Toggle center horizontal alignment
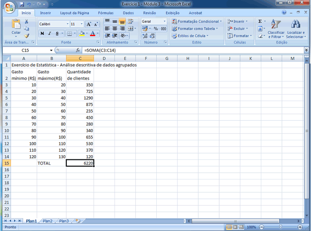This screenshot has width=311, height=231. pyautogui.click(x=115, y=29)
